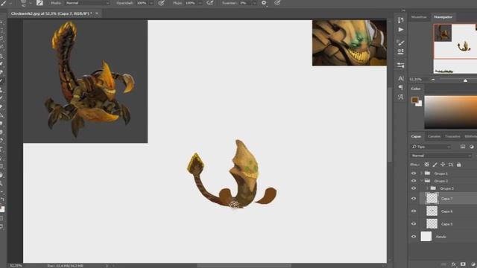Hide the Grupo 1 layer group

(414, 173)
